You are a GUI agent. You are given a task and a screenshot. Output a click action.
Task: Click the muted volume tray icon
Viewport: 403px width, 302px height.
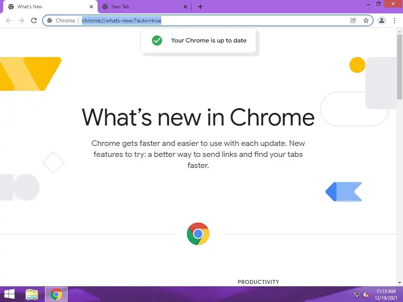tap(366, 295)
